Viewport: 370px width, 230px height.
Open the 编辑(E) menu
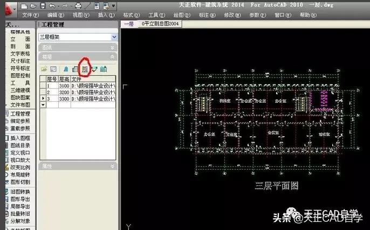coord(56,15)
